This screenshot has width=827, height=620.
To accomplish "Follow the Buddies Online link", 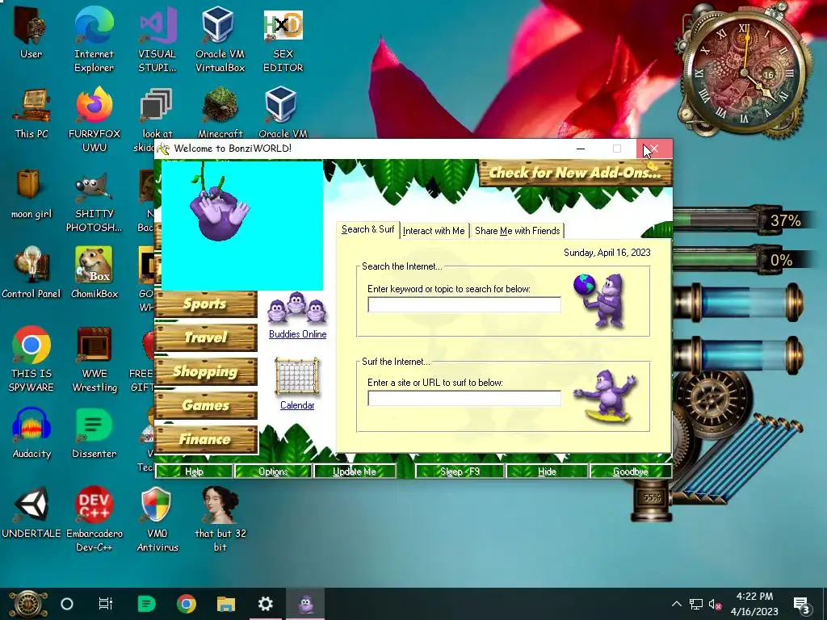I will click(x=297, y=334).
